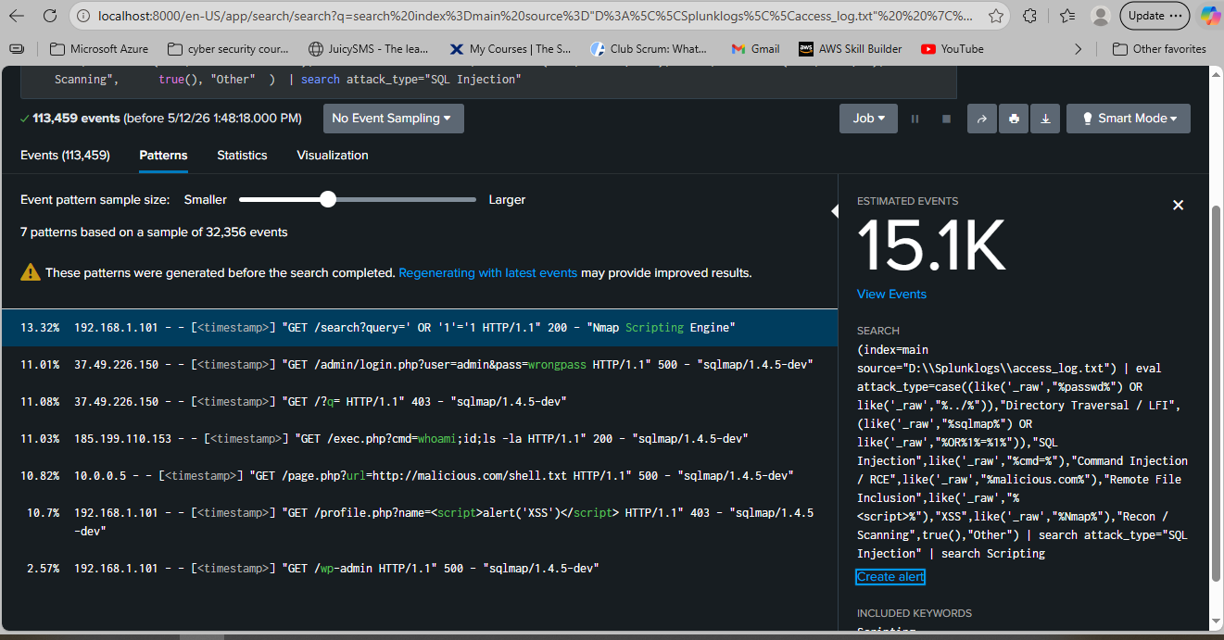1224x640 pixels.
Task: Select the 11.08% GET /?q= pattern
Action: tap(419, 402)
